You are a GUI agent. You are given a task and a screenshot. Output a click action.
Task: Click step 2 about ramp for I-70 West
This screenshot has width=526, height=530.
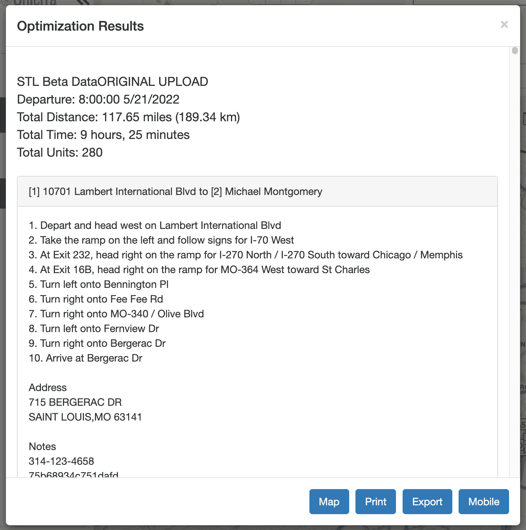point(161,240)
